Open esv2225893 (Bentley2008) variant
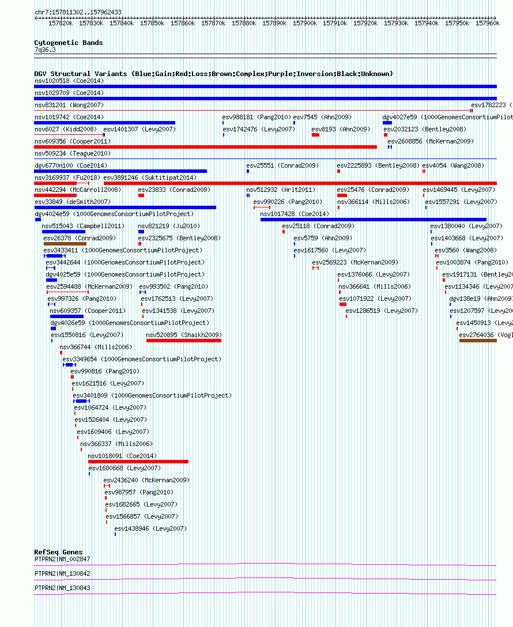The height and width of the screenshot is (627, 513). tap(378, 165)
